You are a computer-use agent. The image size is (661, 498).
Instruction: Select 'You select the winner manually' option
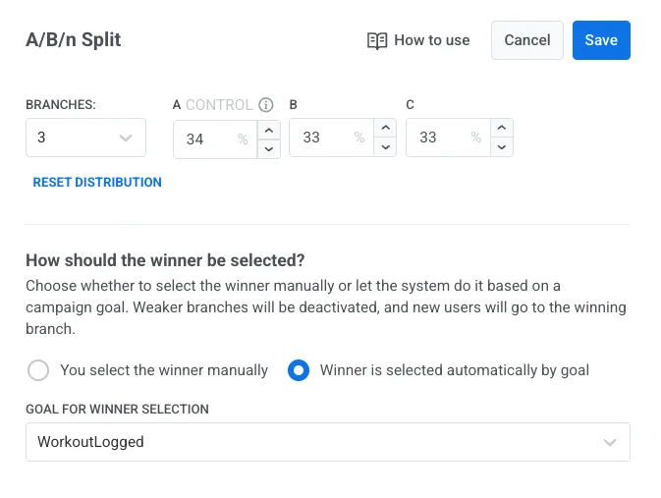pyautogui.click(x=38, y=370)
